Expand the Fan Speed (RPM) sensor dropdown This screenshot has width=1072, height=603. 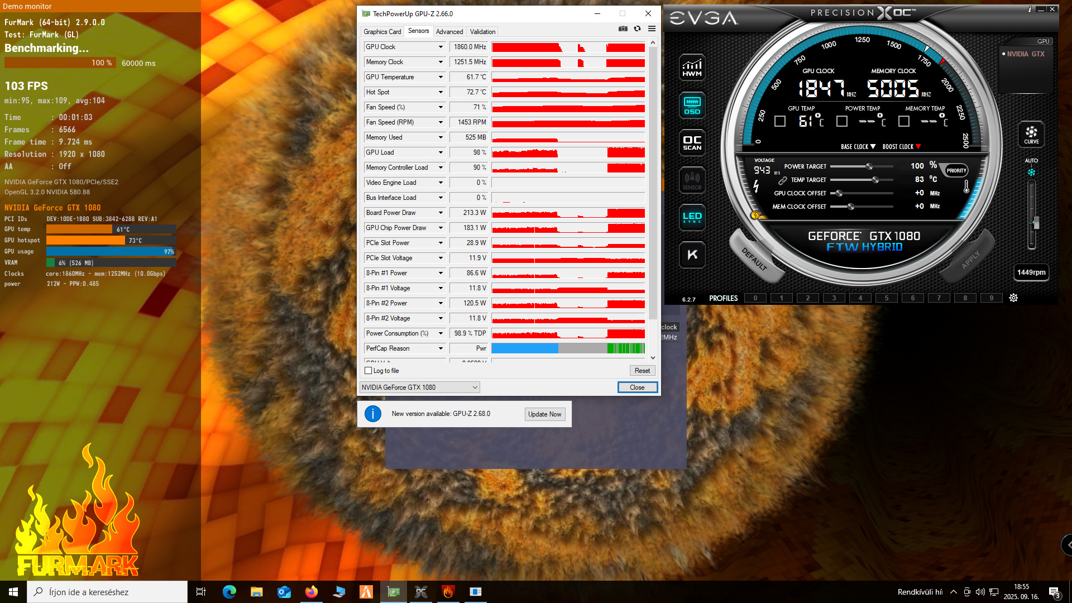tap(441, 122)
